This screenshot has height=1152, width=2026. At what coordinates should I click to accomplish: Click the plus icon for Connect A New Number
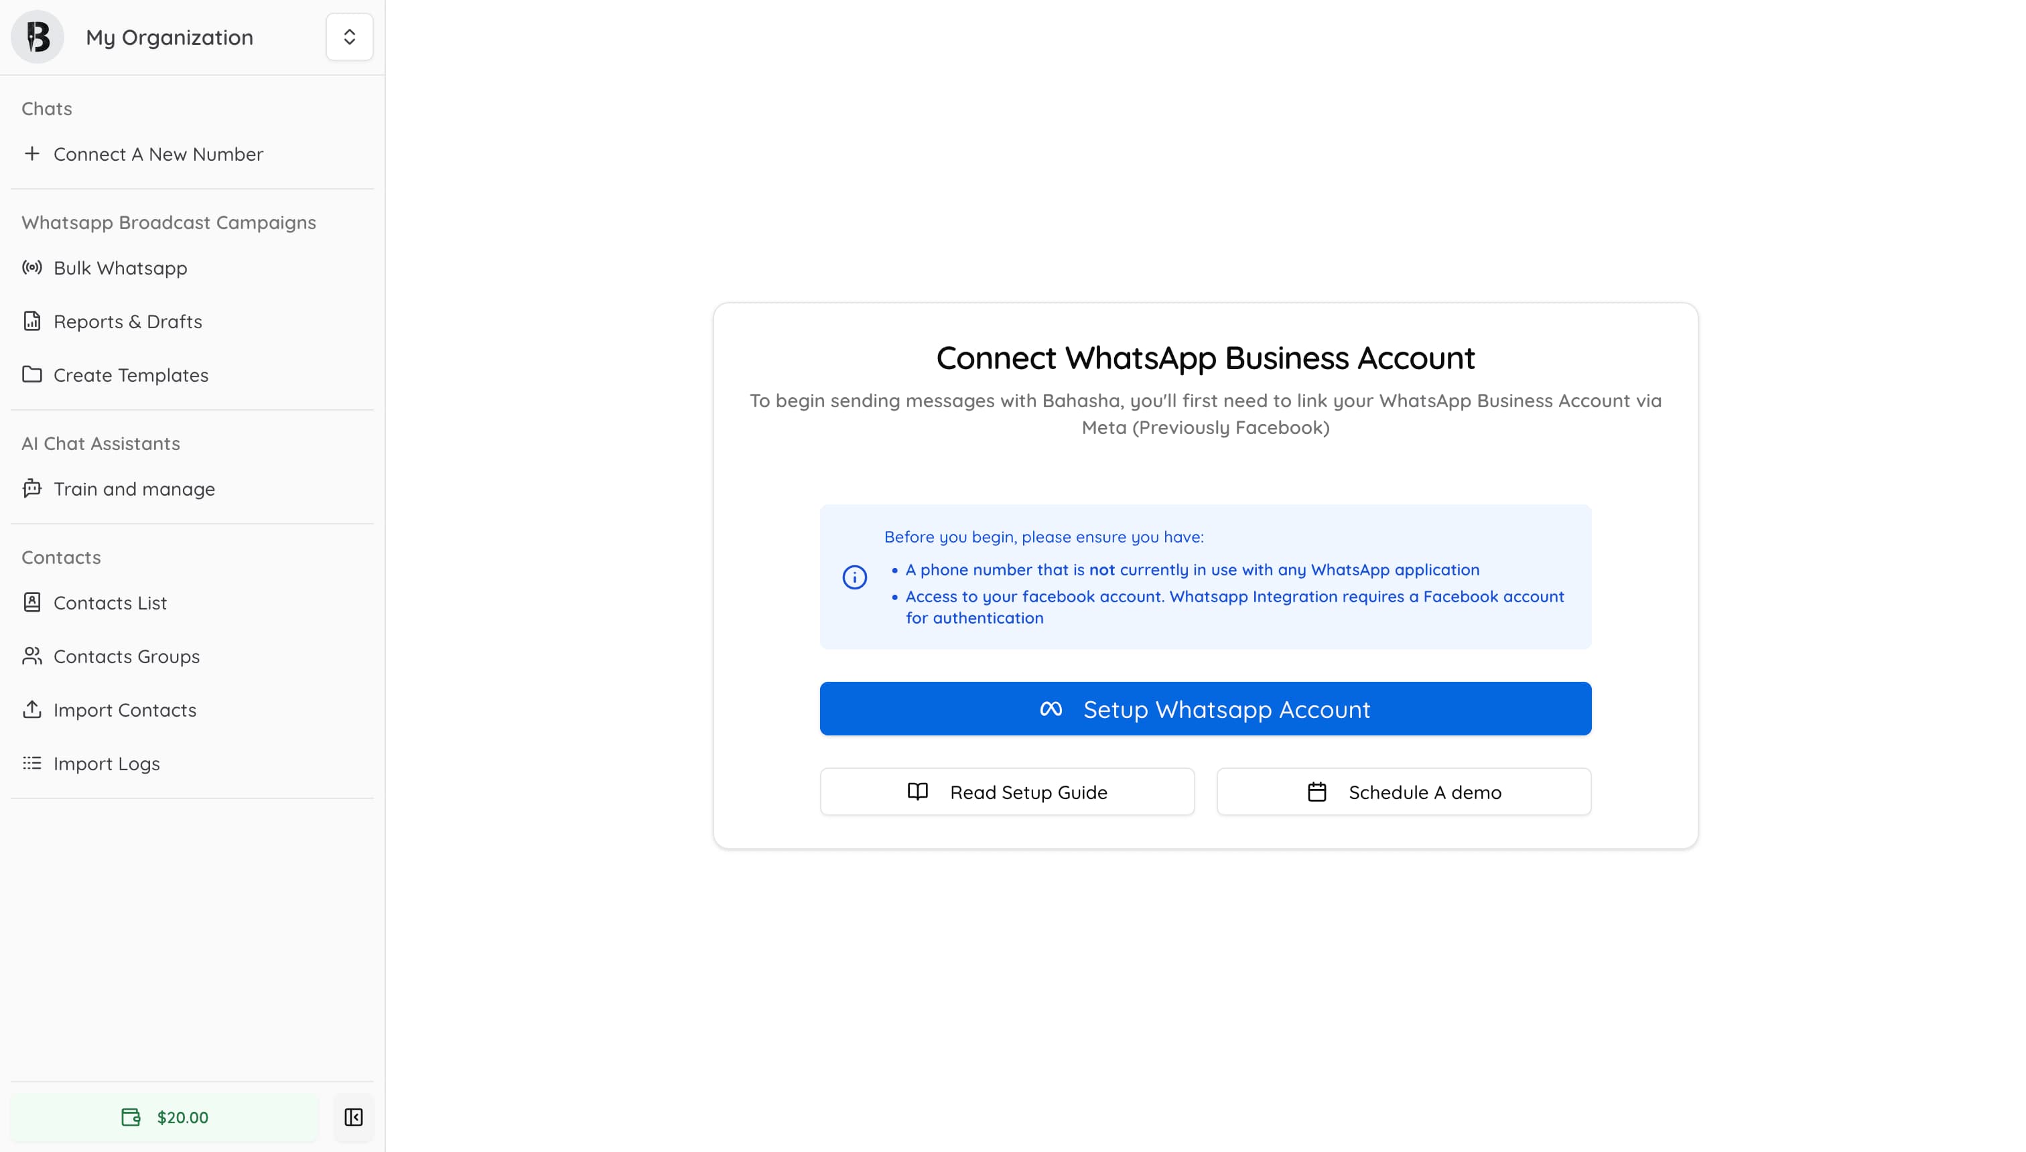32,153
